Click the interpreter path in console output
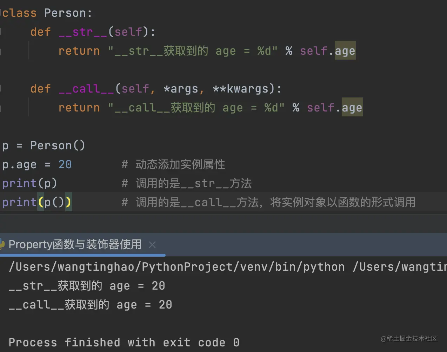The image size is (447, 352). pyautogui.click(x=176, y=267)
